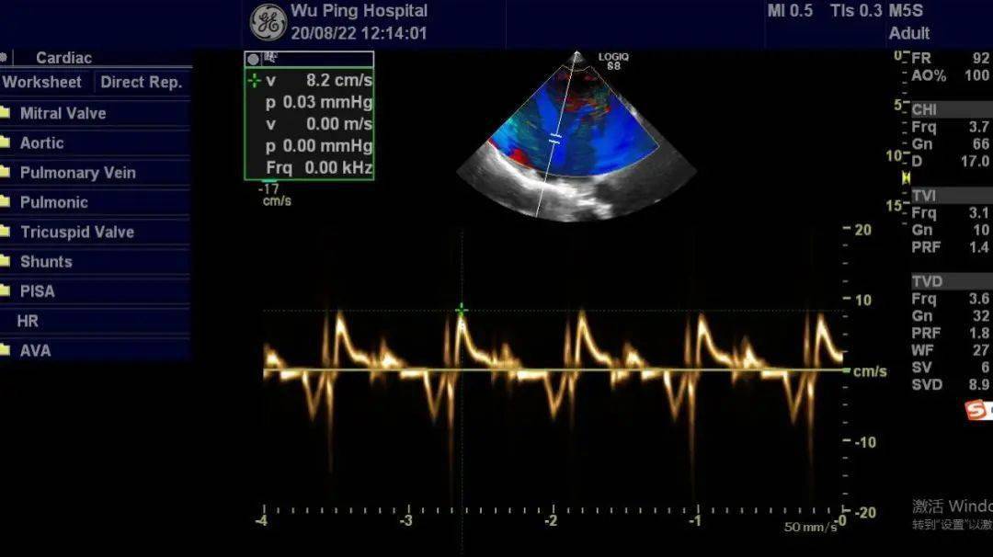Click PRF 1.4 under TVI
This screenshot has height=557, width=993.
(x=951, y=247)
